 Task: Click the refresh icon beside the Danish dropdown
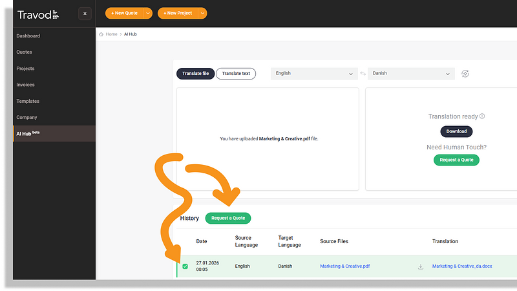click(465, 74)
